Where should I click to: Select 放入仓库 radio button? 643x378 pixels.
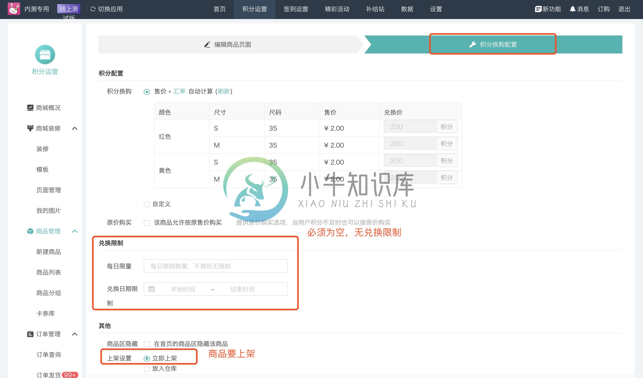(x=147, y=369)
